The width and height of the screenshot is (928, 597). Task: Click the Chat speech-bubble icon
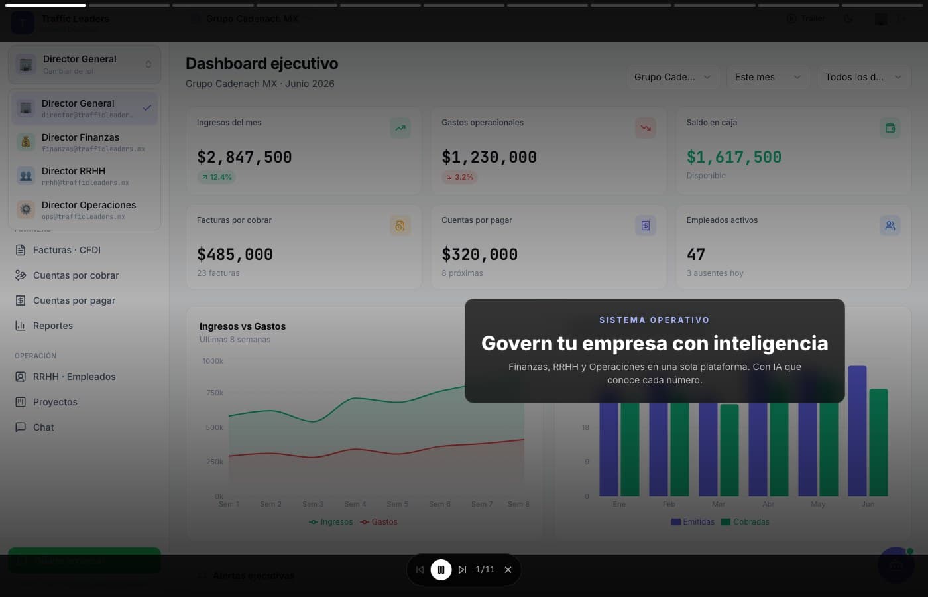[21, 427]
